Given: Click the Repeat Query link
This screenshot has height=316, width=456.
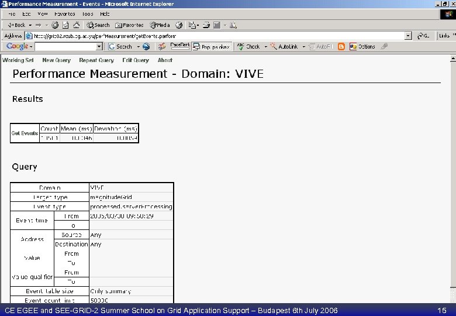Looking at the screenshot, I should coord(96,60).
